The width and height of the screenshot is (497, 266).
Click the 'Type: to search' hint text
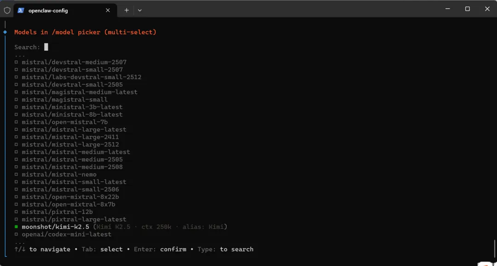pos(225,249)
